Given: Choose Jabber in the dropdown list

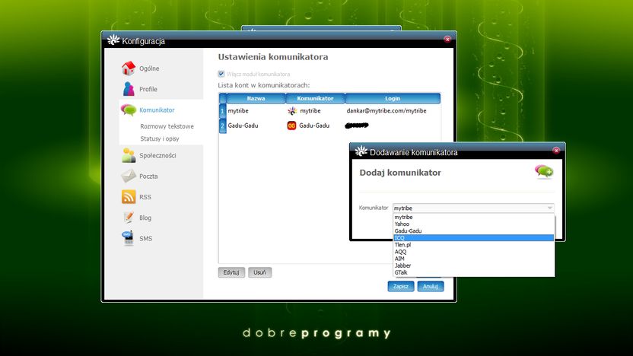Looking at the screenshot, I should click(473, 265).
